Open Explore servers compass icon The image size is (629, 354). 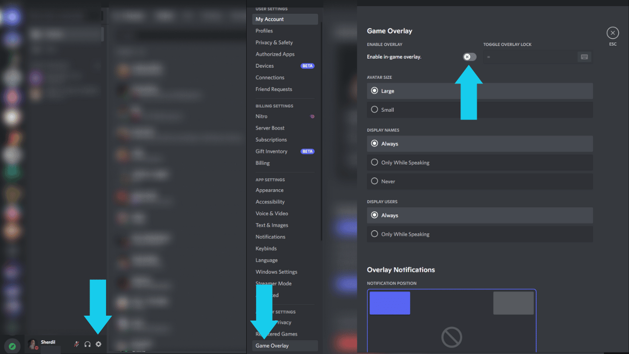12,346
